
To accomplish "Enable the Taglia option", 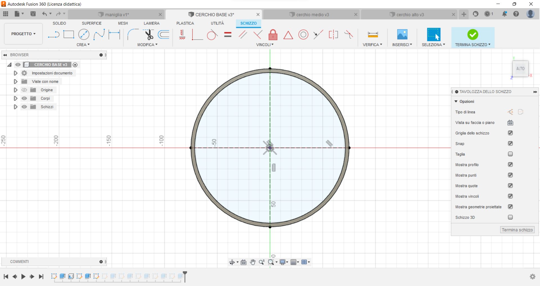I will (510, 154).
